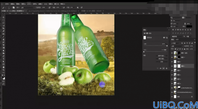Image resolution: width=198 pixels, height=109 pixels.
Task: Open the 文件 menu
Action: (7, 4)
